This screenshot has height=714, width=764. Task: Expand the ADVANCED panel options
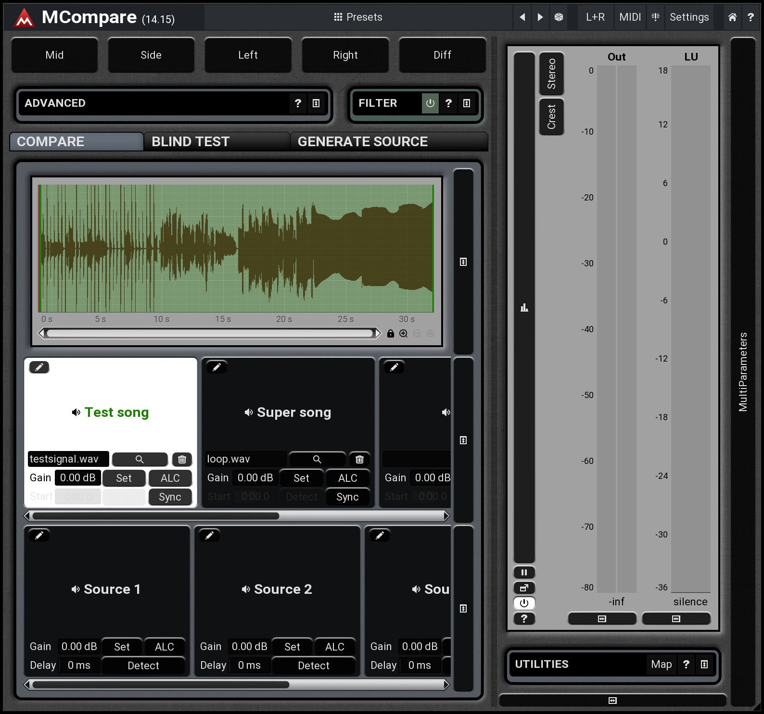point(316,103)
